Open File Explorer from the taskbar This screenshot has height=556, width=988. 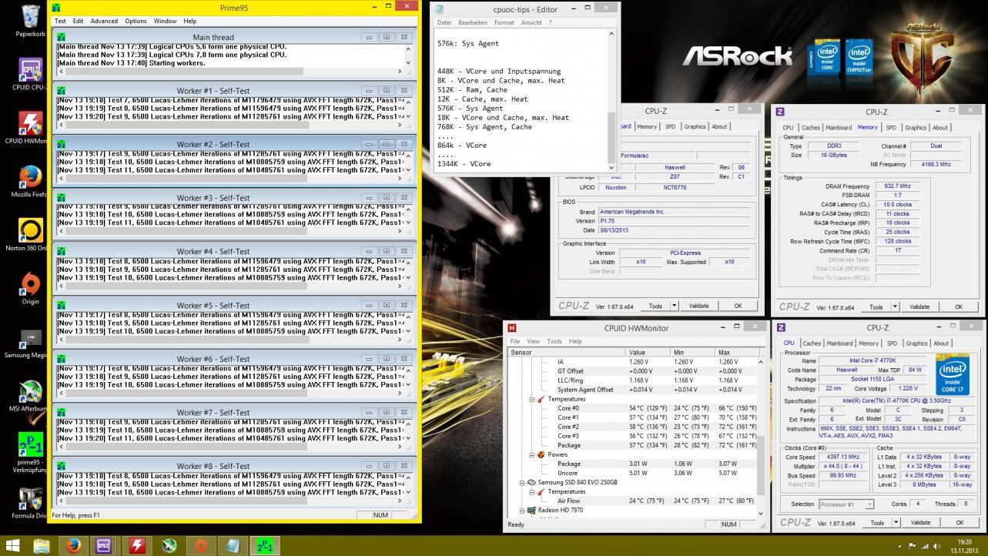[41, 546]
